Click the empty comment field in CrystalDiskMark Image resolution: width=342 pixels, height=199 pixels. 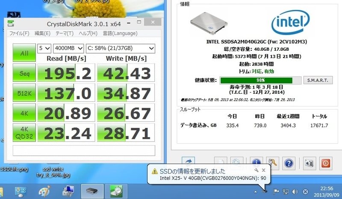[84, 150]
